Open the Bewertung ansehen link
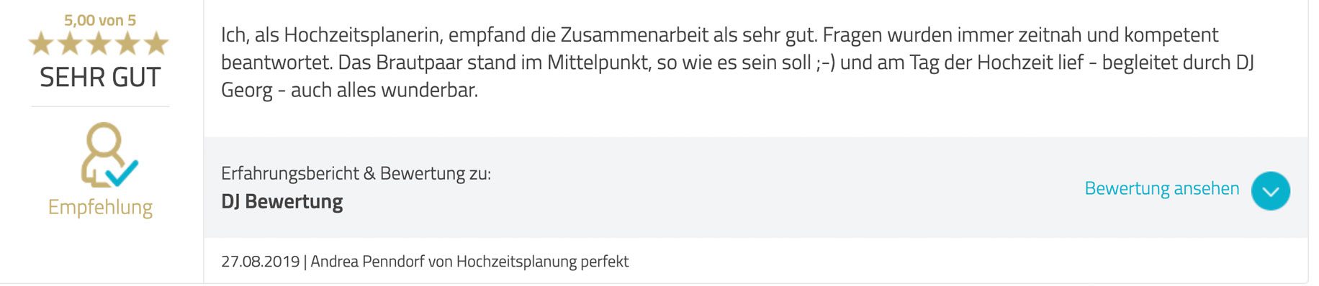This screenshot has height=286, width=1319. pyautogui.click(x=1161, y=188)
